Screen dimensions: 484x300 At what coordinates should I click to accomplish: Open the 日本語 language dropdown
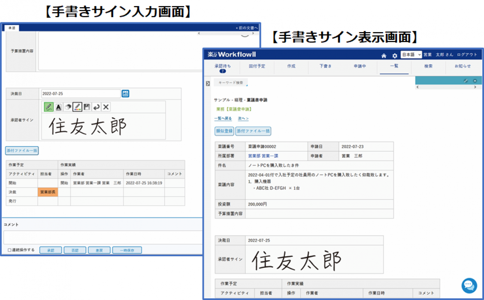tap(411, 54)
